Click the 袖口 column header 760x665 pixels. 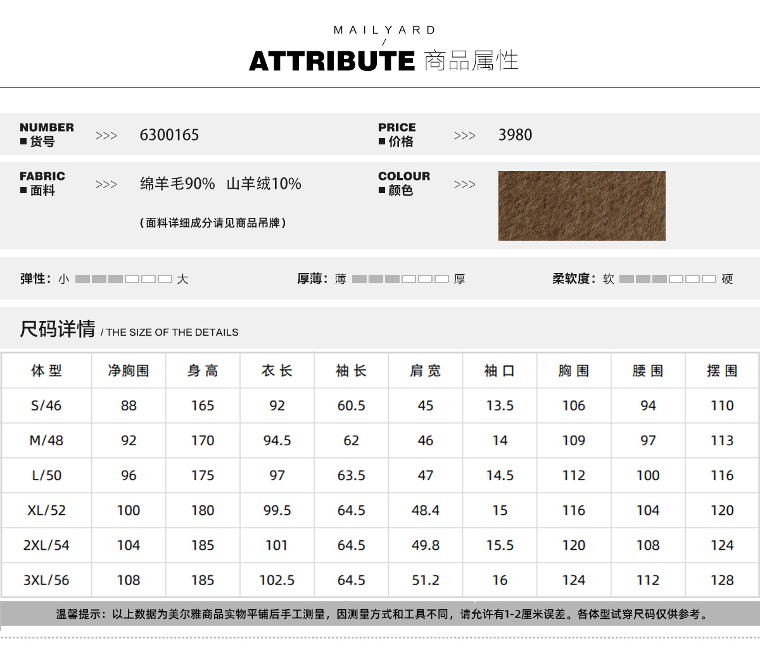pyautogui.click(x=500, y=370)
